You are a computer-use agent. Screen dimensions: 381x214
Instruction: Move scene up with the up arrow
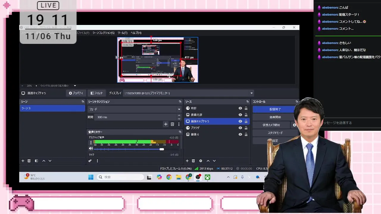(x=44, y=161)
